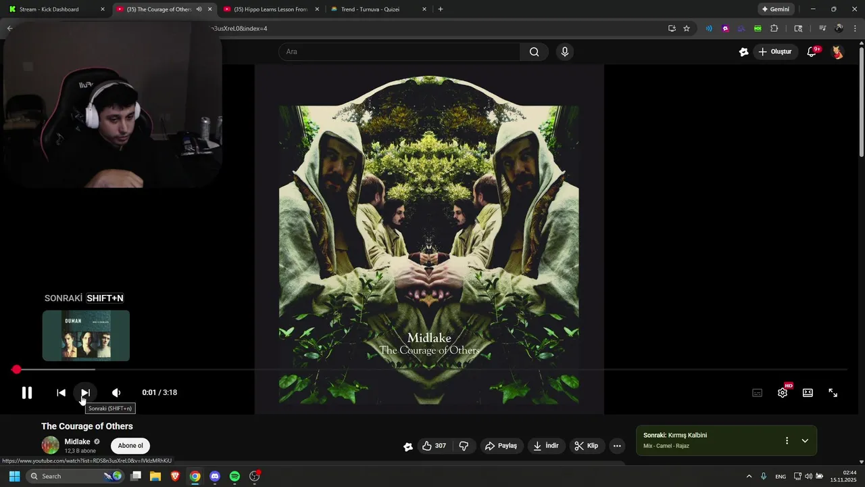Click the green NOX extension icon
The image size is (865, 487).
(x=758, y=28)
